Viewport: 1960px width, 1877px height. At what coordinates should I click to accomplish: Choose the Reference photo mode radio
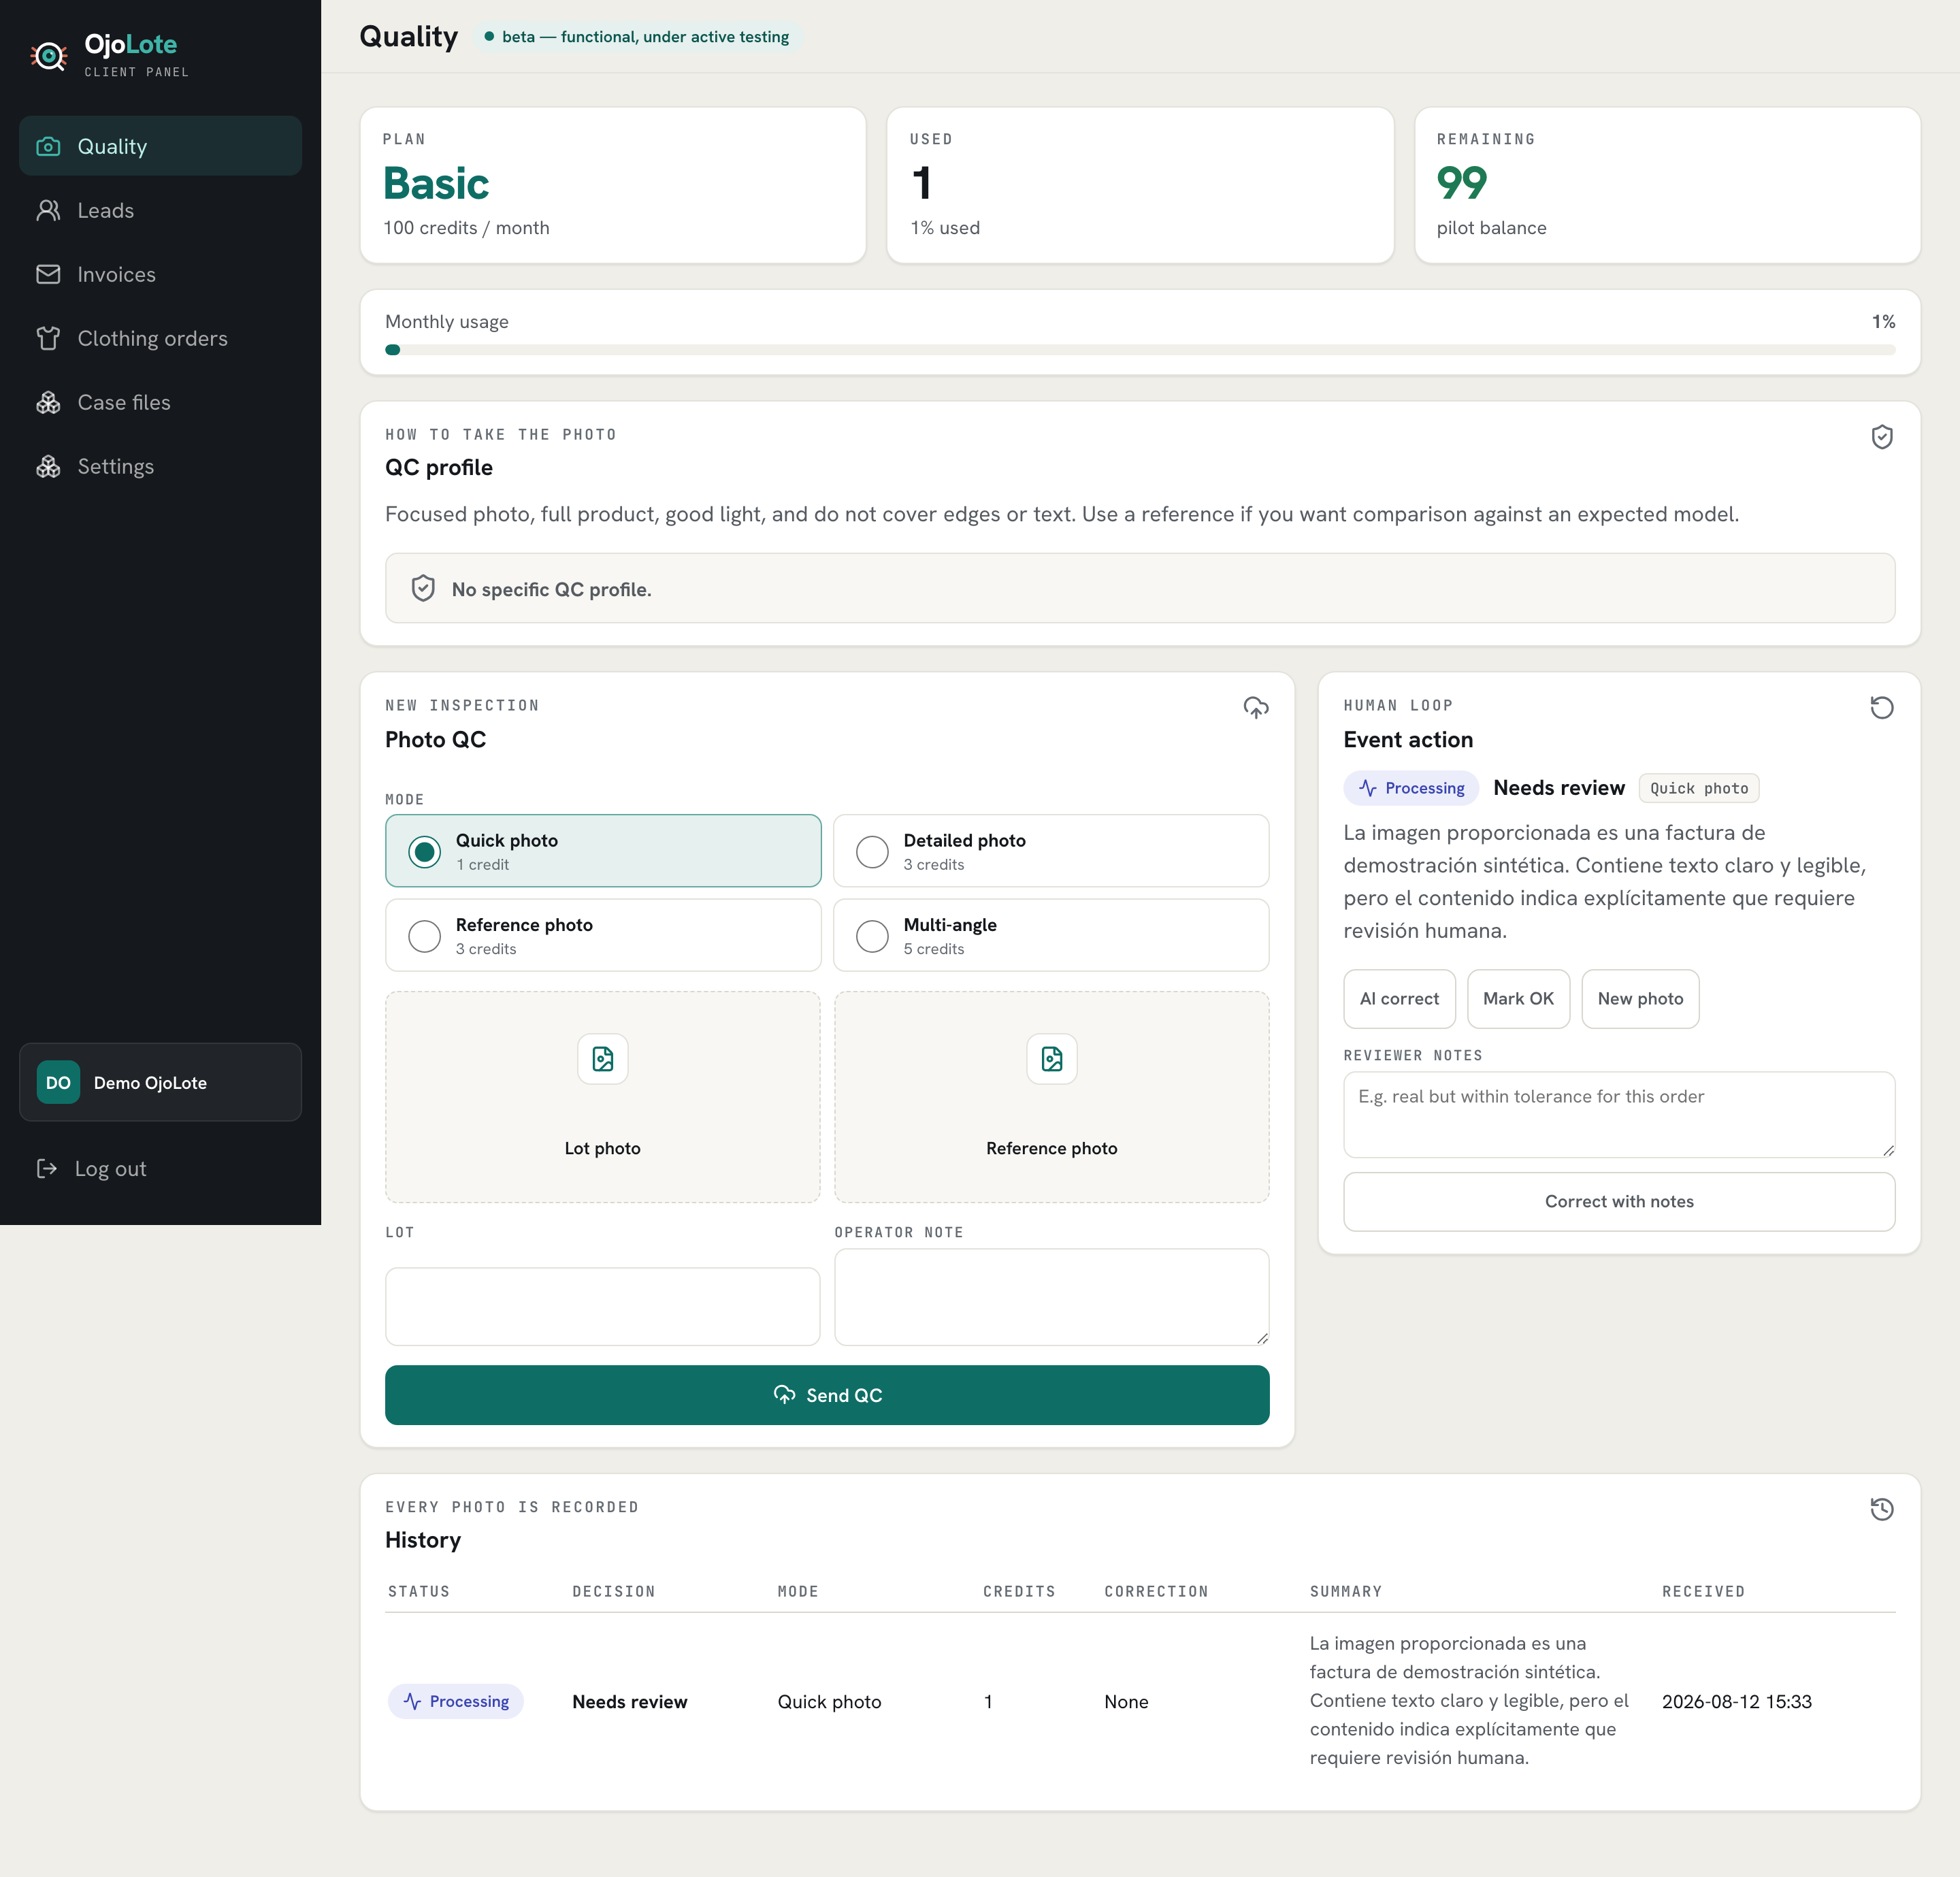click(425, 936)
